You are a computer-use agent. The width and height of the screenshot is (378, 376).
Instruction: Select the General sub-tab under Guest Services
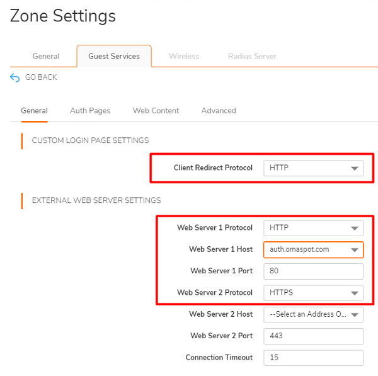[x=34, y=110]
